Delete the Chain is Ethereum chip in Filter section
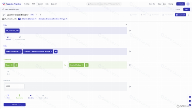Viewport: 194px width, 110px height. point(20,52)
